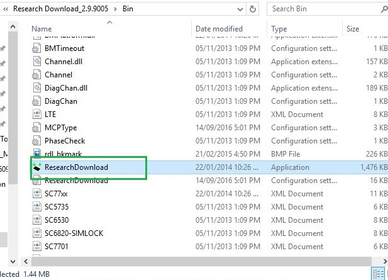Click the MCPType configuration file icon
The width and height of the screenshot is (388, 280).
click(37, 128)
